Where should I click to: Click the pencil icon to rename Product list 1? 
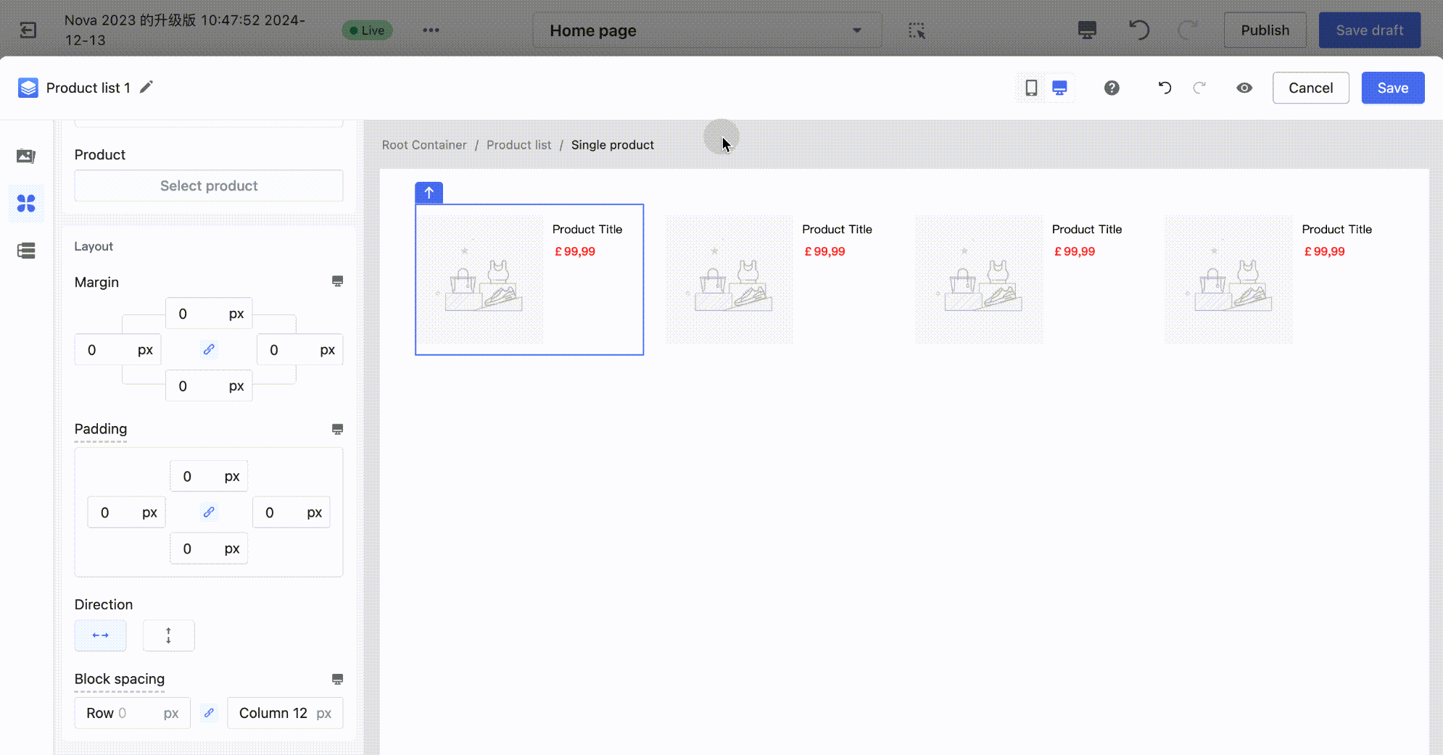click(146, 88)
